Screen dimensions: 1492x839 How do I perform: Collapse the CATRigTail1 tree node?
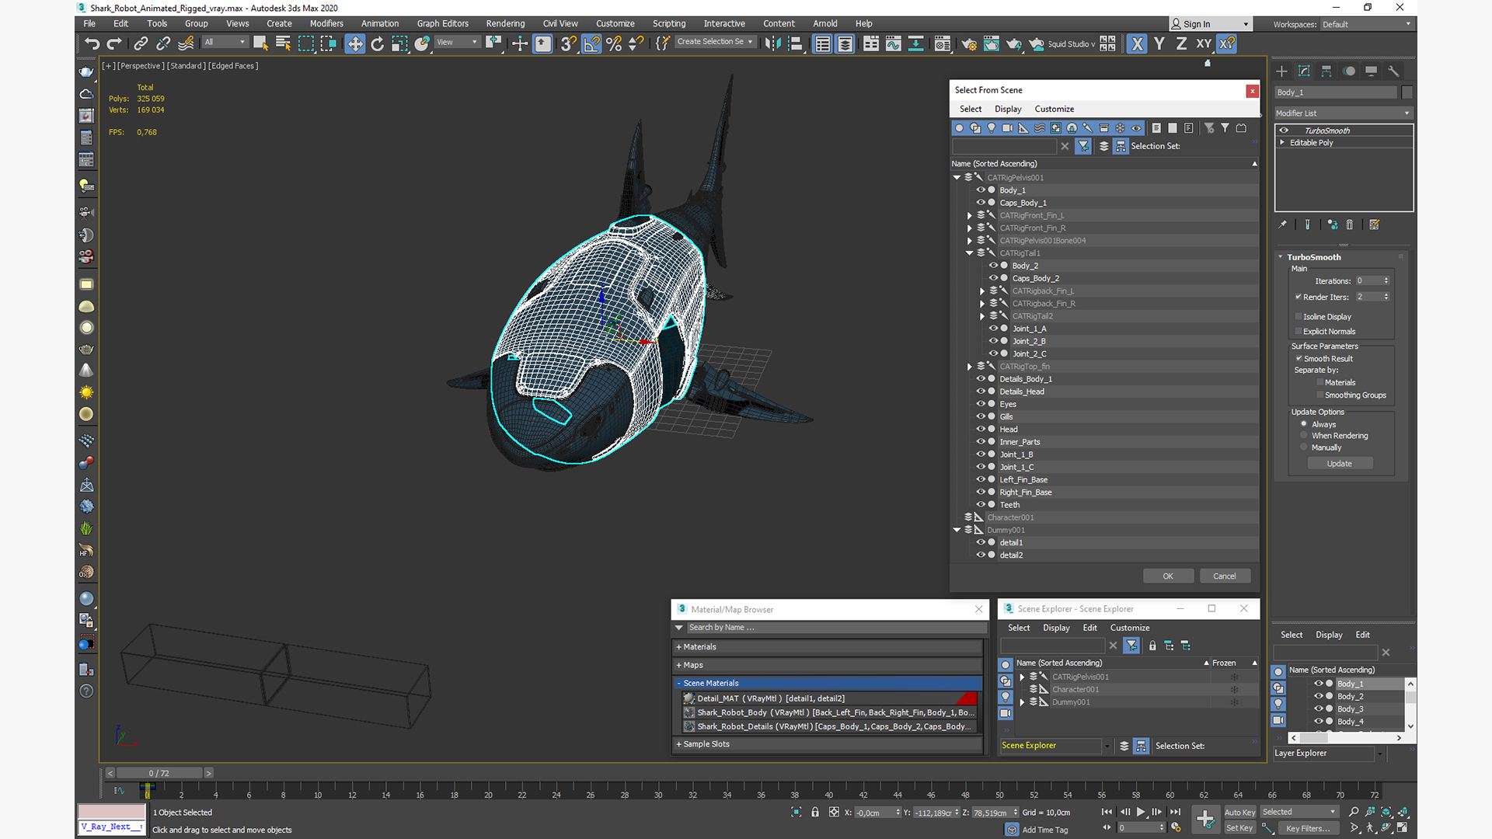(x=969, y=252)
